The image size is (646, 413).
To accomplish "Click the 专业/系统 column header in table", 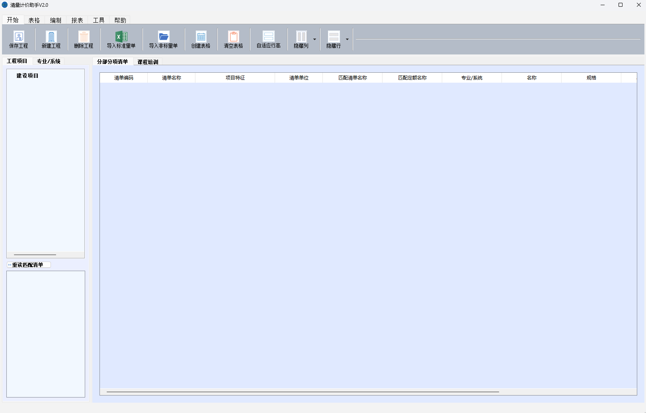I will click(x=472, y=78).
